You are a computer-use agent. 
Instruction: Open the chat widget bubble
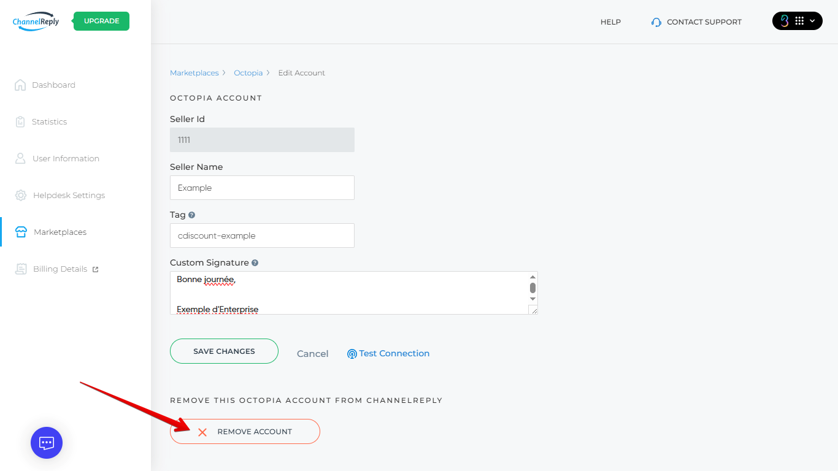[x=47, y=443]
